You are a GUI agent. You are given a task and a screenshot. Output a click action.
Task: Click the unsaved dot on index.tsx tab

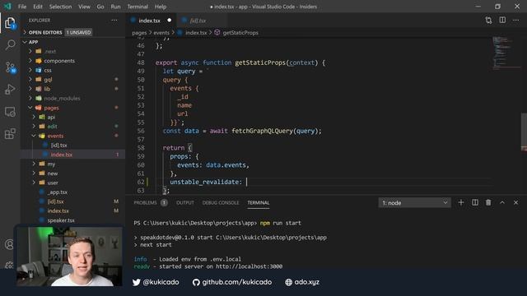[169, 20]
